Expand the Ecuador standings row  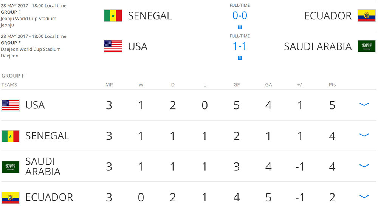click(364, 197)
